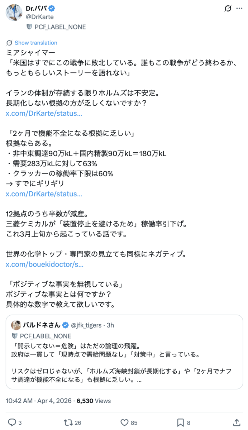Screen dimensions: 248x430
Task: Open the x.com/bouekidoctor link
Action: click(45, 265)
